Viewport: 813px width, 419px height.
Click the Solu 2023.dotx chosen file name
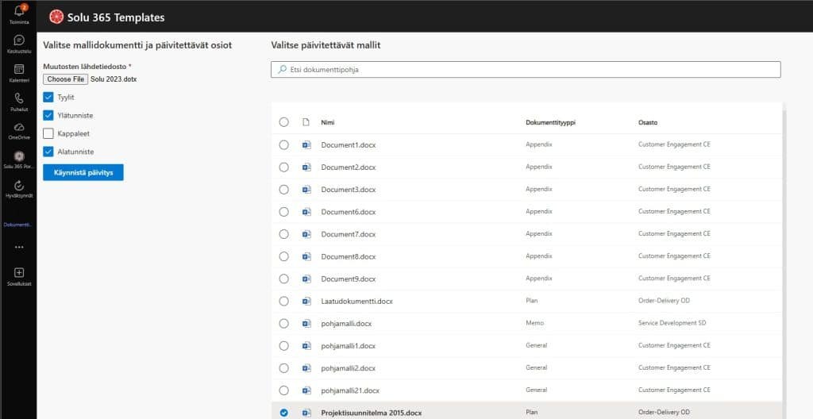click(x=114, y=79)
